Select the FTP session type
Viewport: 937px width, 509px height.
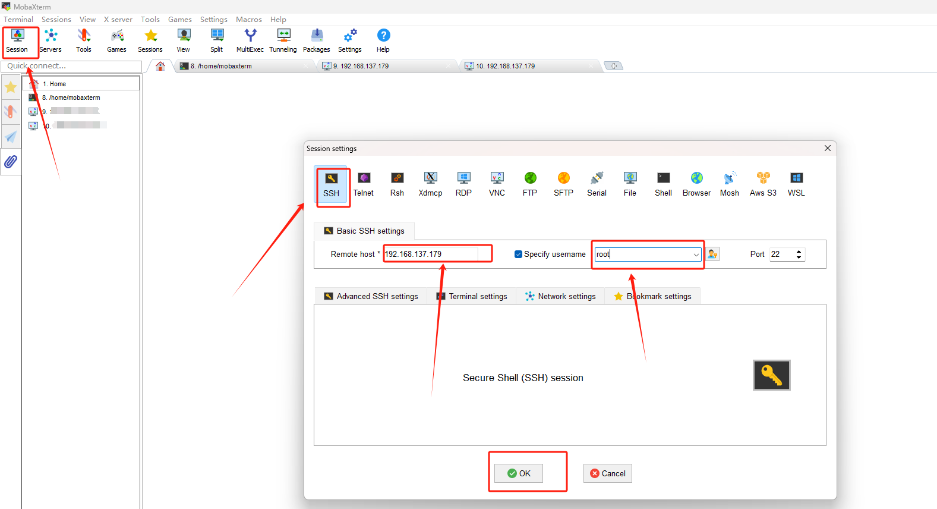click(530, 185)
